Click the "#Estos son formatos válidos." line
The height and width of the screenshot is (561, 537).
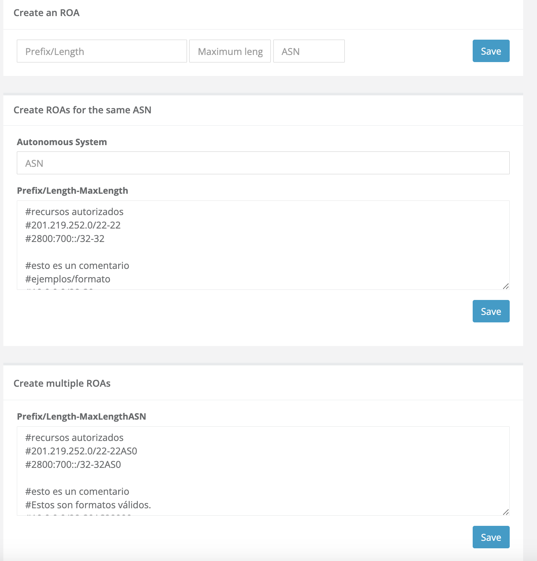coord(88,505)
